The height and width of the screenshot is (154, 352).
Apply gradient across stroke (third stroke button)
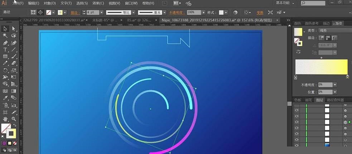(334, 38)
